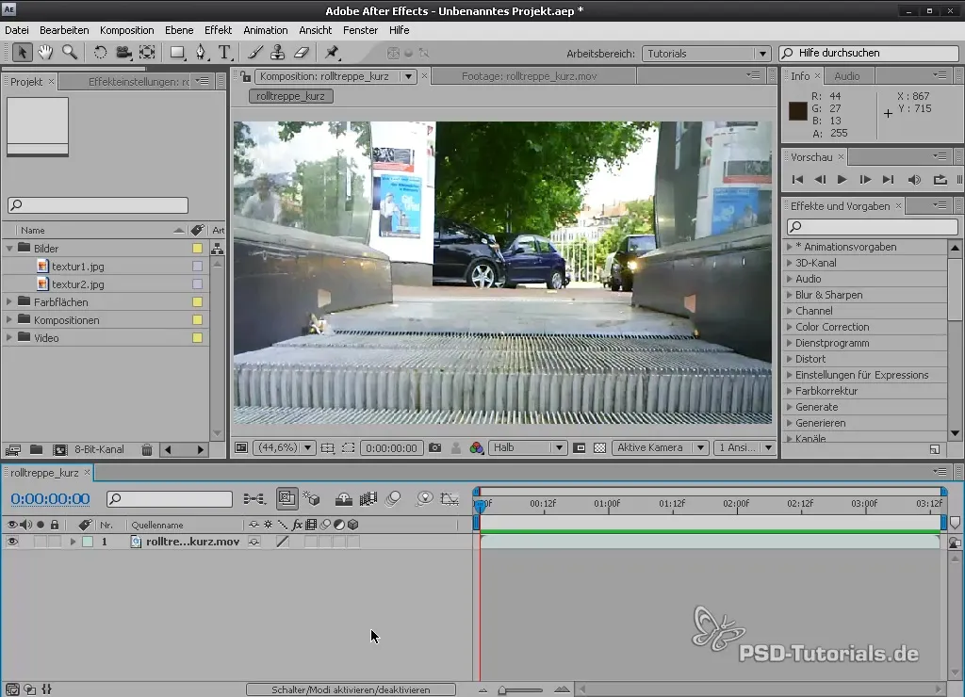Screen dimensions: 965x697
Task: Create new composition from Project panel
Action: tap(59, 449)
